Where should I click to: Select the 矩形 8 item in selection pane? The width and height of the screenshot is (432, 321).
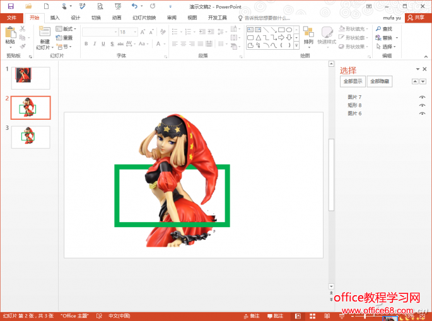click(355, 105)
